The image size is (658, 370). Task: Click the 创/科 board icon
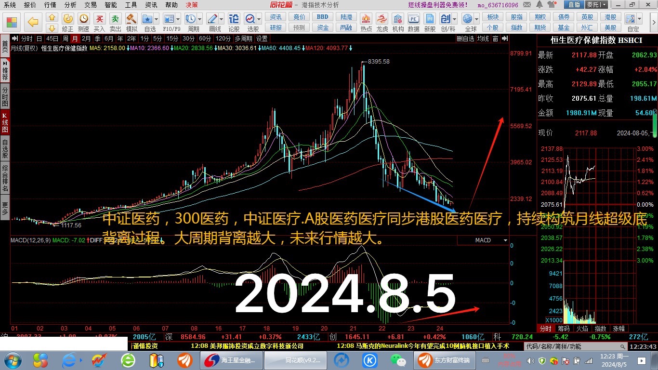(x=445, y=18)
